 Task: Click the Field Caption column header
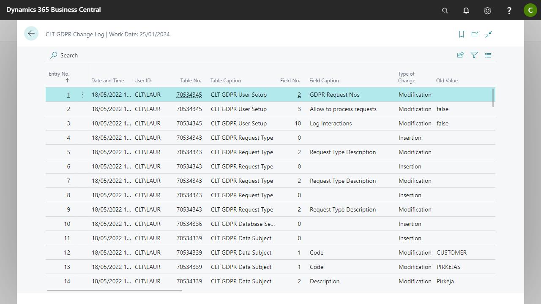point(324,81)
